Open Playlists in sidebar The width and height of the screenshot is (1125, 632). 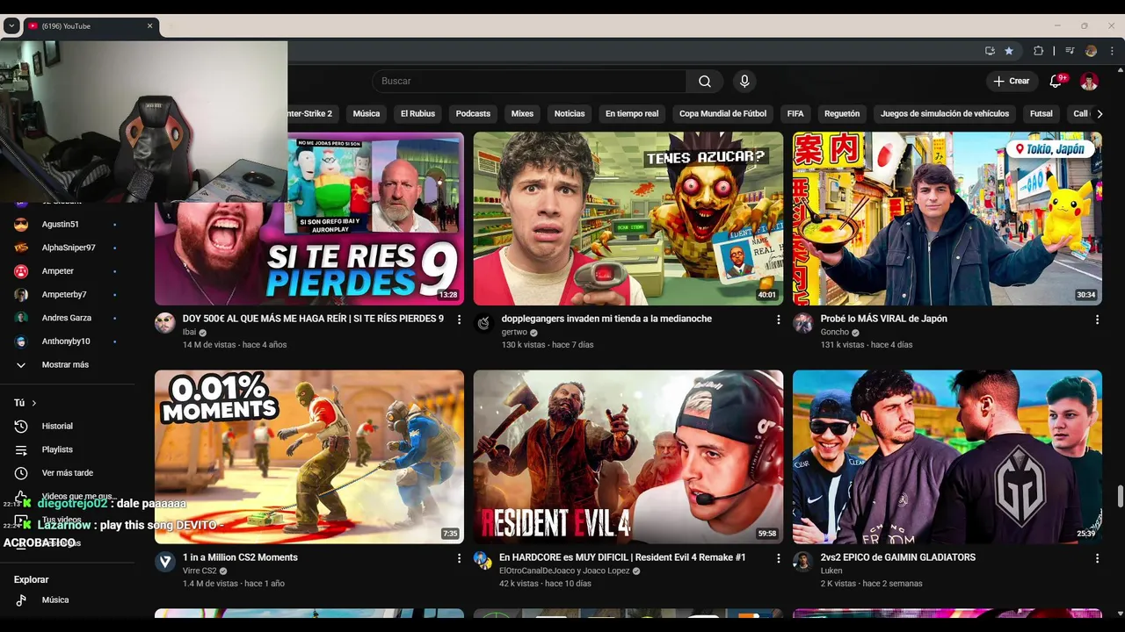point(57,449)
